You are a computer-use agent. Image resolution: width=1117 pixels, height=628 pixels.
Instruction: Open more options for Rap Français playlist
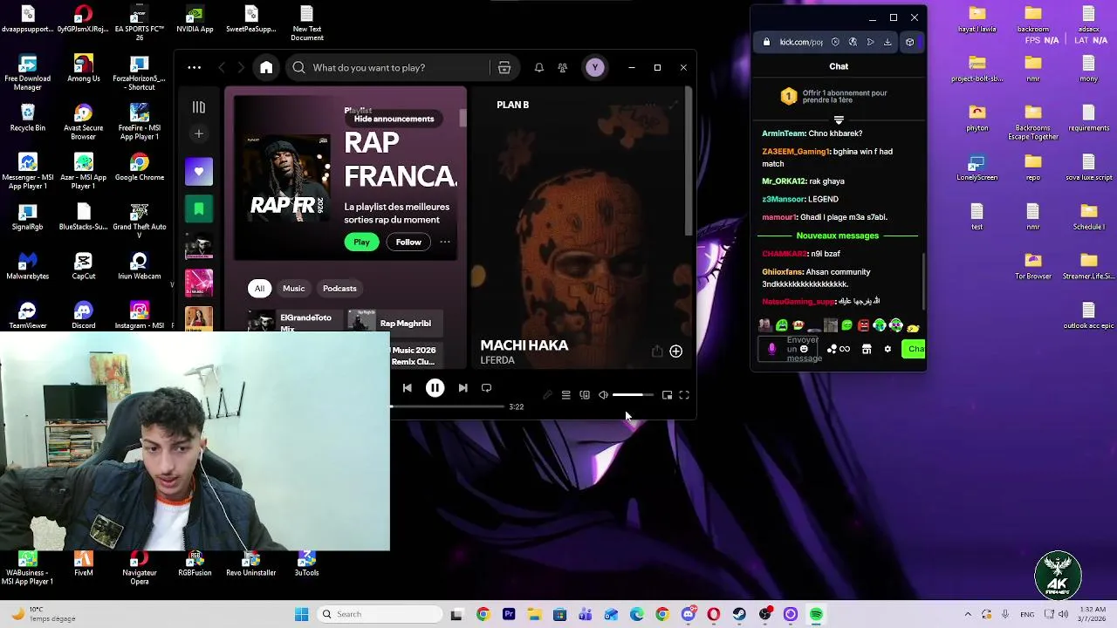(x=445, y=242)
